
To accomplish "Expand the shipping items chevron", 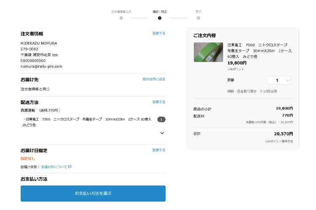I will tap(162, 133).
